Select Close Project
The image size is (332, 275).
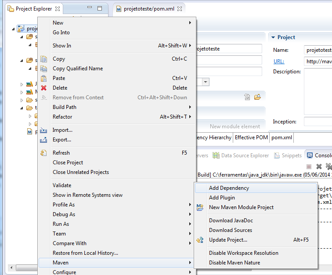pos(117,163)
